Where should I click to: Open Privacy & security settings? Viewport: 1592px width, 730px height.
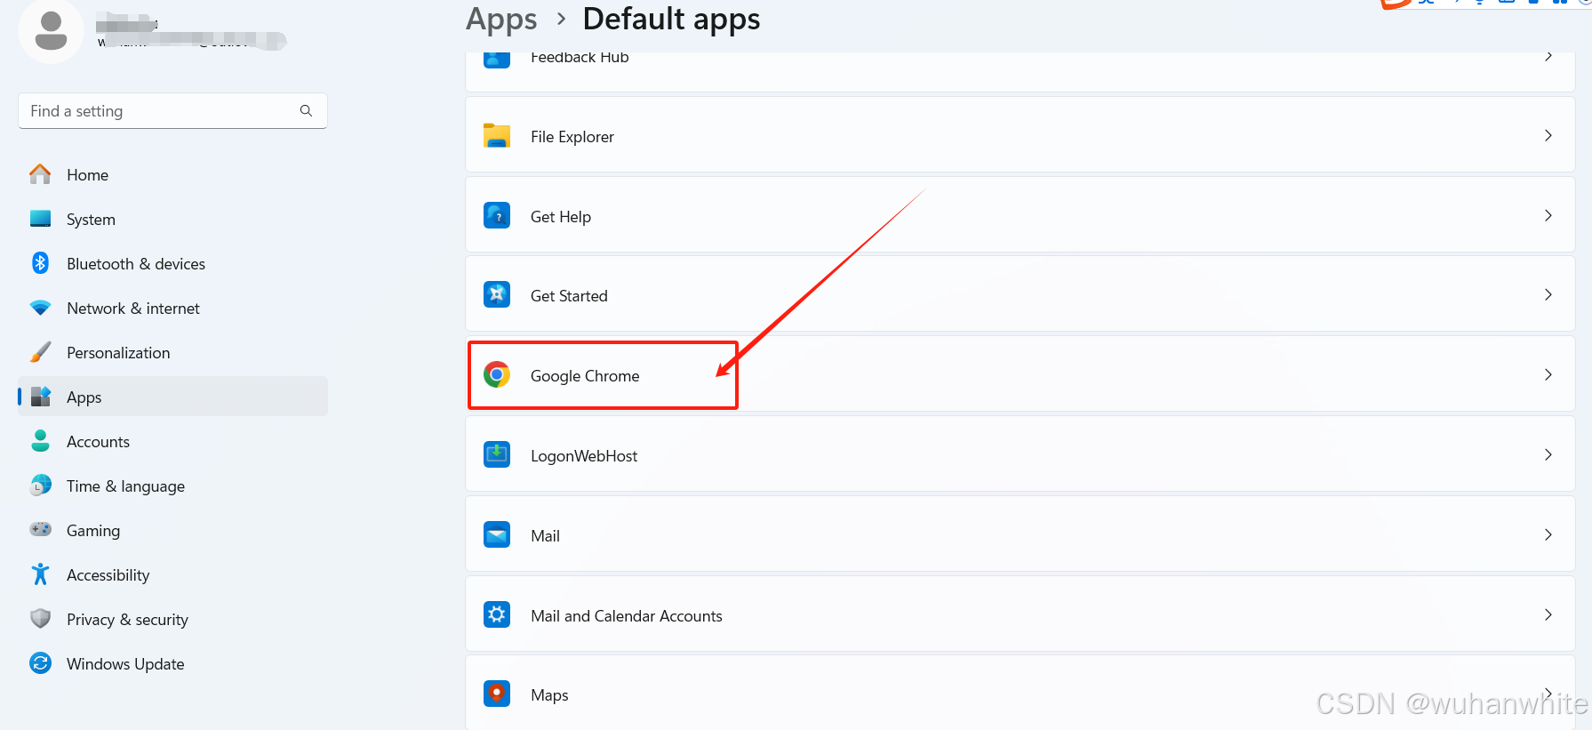click(172, 620)
